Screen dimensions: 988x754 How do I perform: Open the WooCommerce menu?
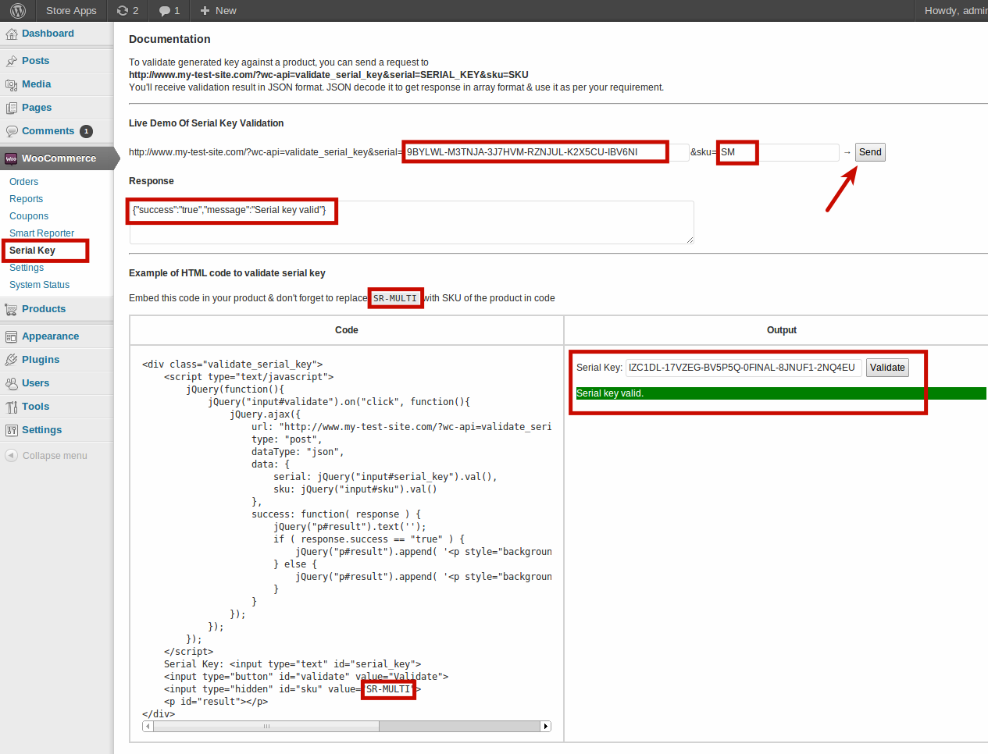point(59,158)
